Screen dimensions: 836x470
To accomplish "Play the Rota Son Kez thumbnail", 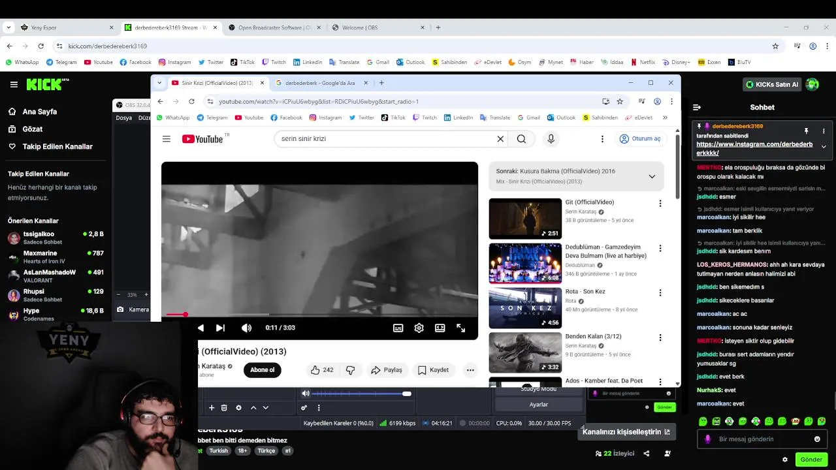I will pyautogui.click(x=525, y=308).
